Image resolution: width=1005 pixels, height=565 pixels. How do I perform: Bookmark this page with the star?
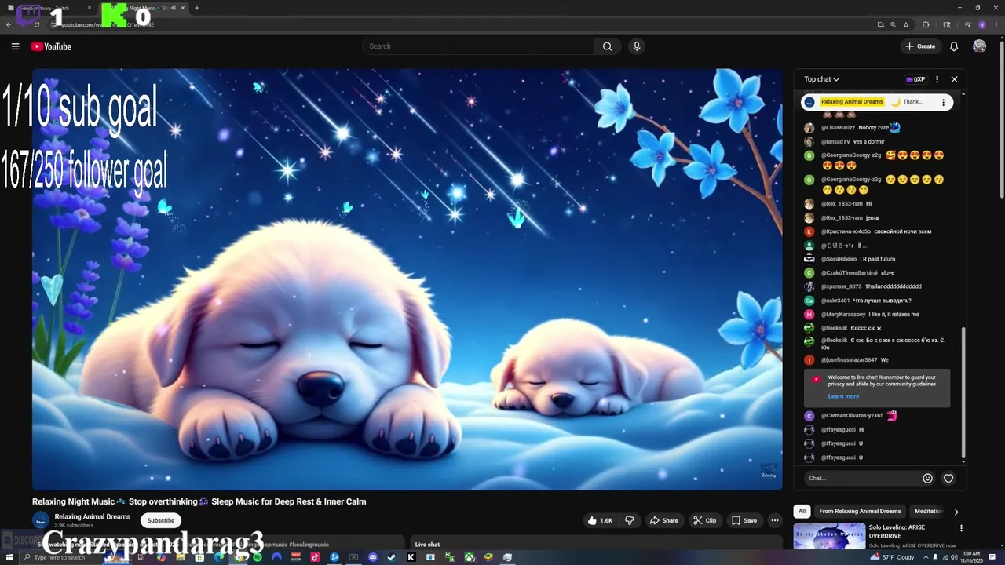tap(905, 24)
